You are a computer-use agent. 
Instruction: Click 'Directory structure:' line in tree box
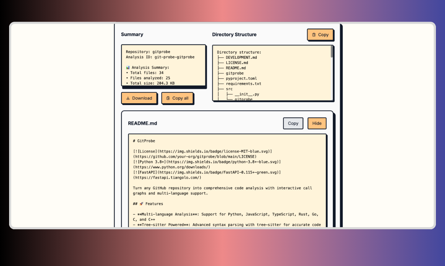click(239, 52)
